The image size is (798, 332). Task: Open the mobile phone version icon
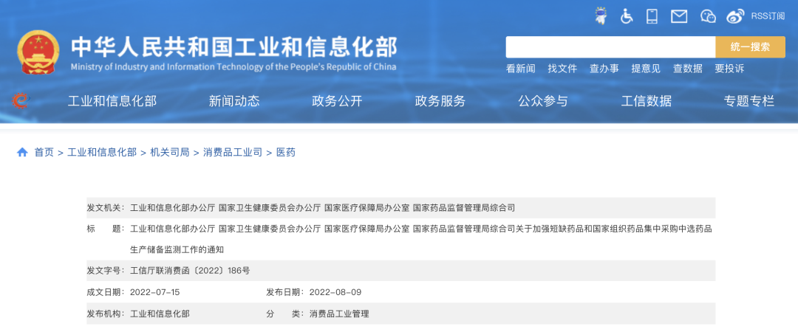(652, 15)
